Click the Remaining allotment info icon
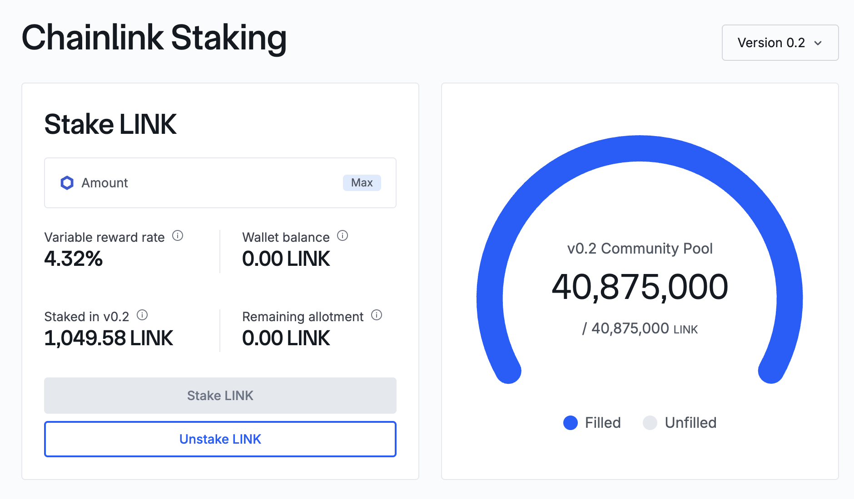 [x=377, y=315]
